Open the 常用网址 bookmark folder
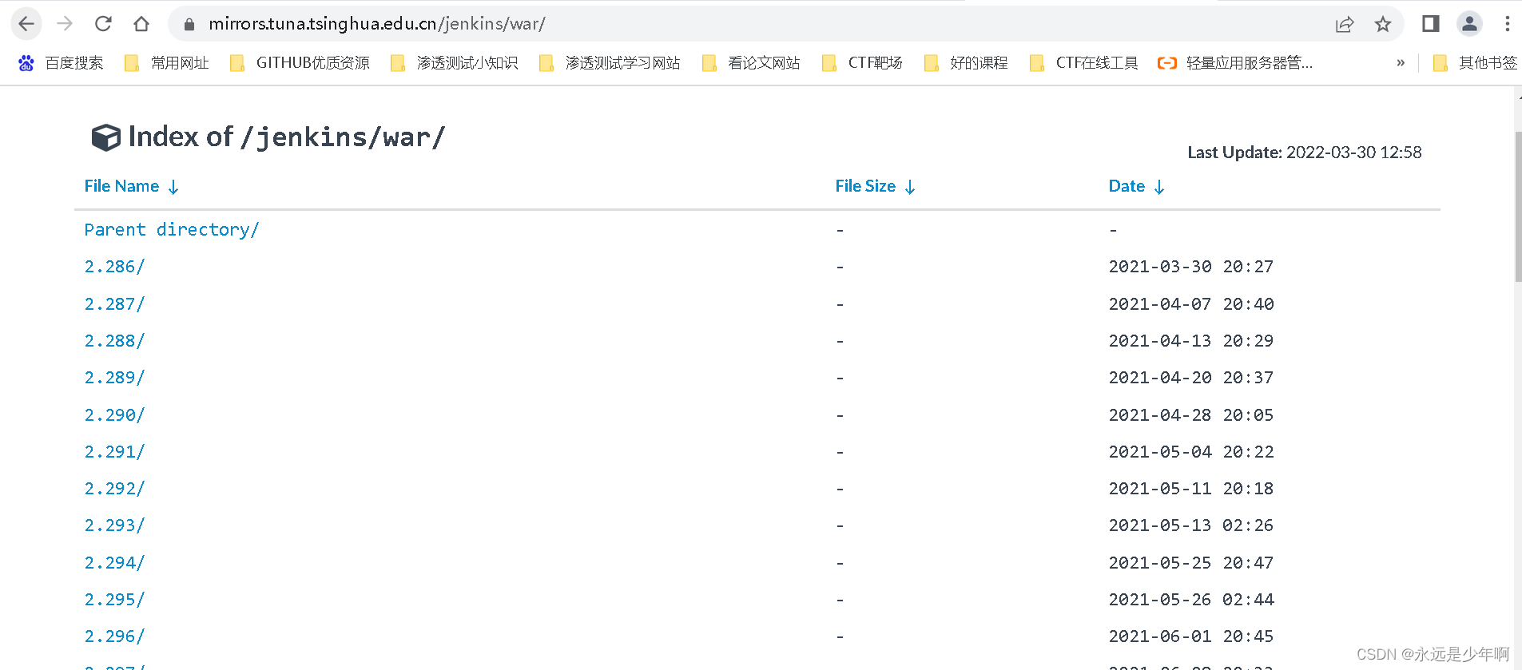 point(166,63)
